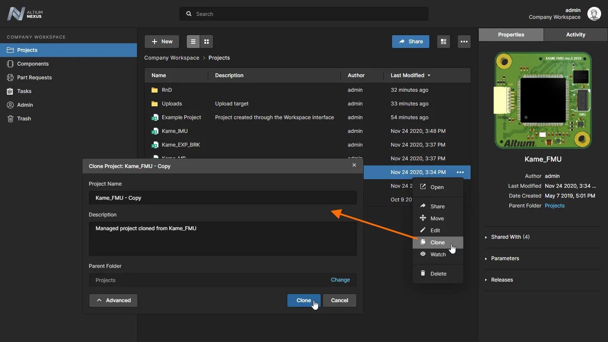
Task: Select the Kame_EXP_BRK row name
Action: pos(181,145)
